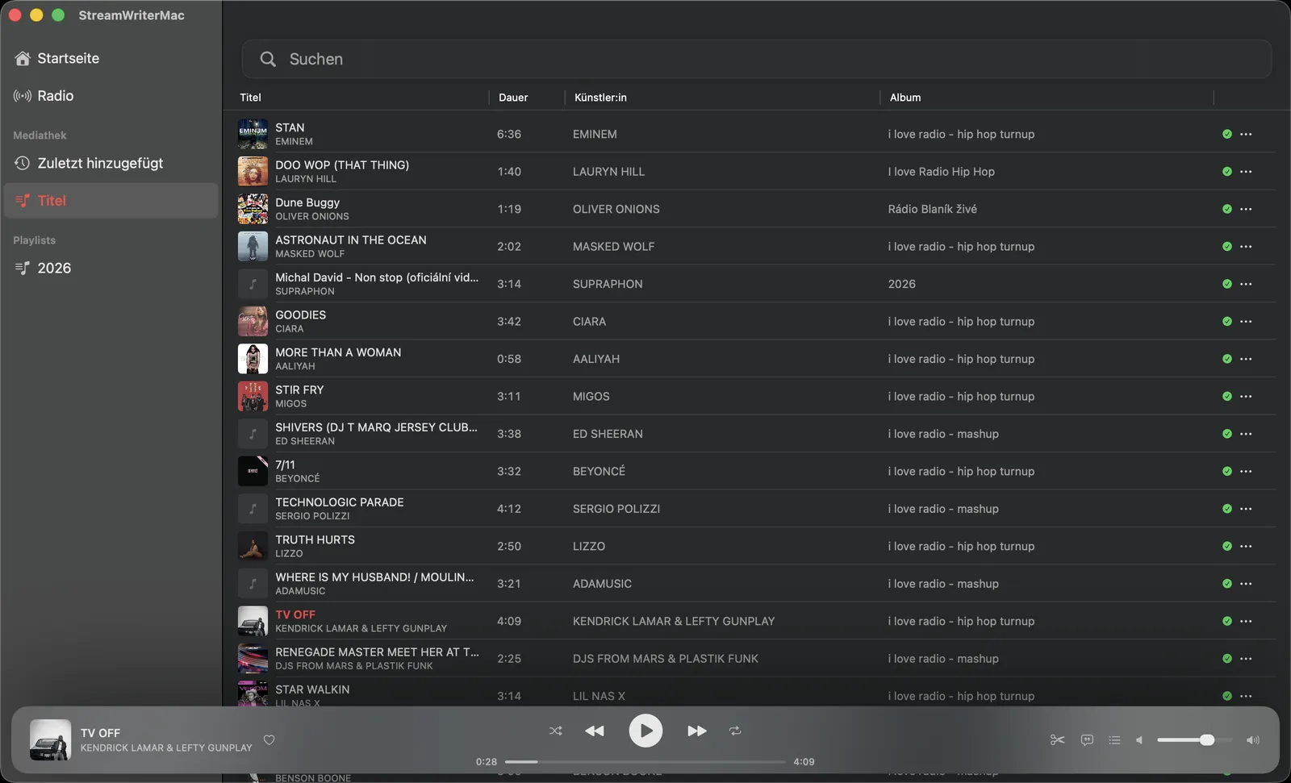
Task: Click the TV OFF title in player bar
Action: (x=100, y=733)
